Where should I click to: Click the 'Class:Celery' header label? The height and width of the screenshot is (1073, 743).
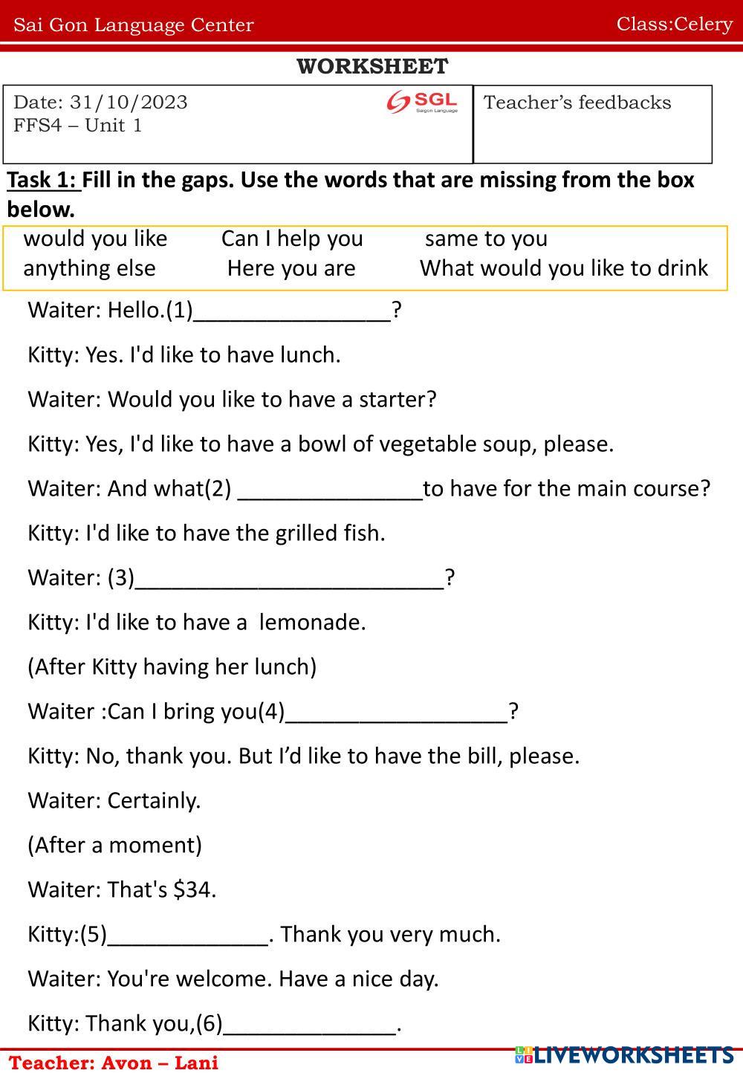click(x=675, y=24)
